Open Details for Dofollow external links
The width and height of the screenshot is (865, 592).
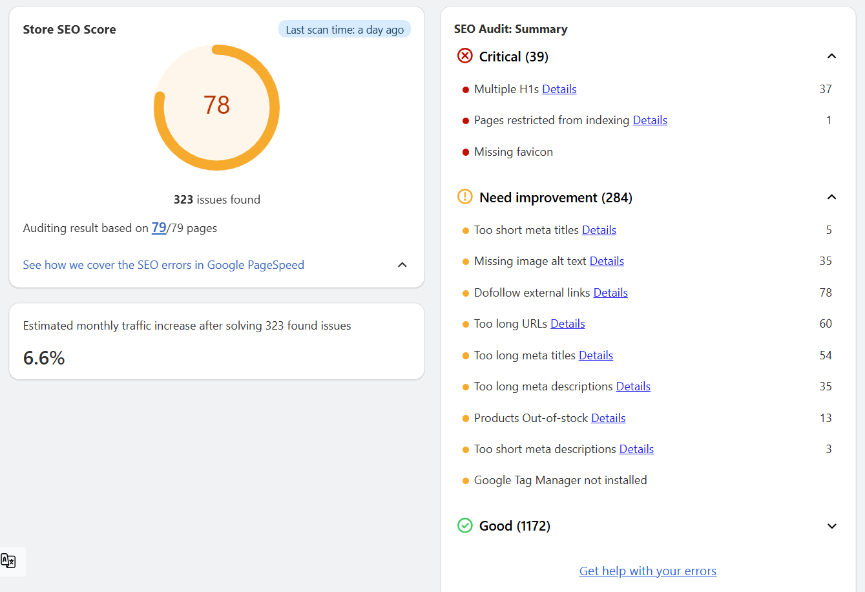point(610,292)
